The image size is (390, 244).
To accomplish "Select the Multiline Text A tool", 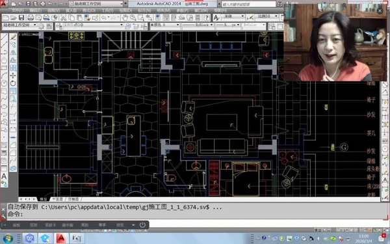I will [x=4, y=176].
